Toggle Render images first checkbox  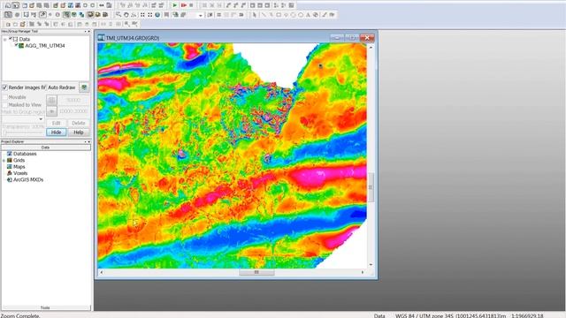pyautogui.click(x=4, y=87)
